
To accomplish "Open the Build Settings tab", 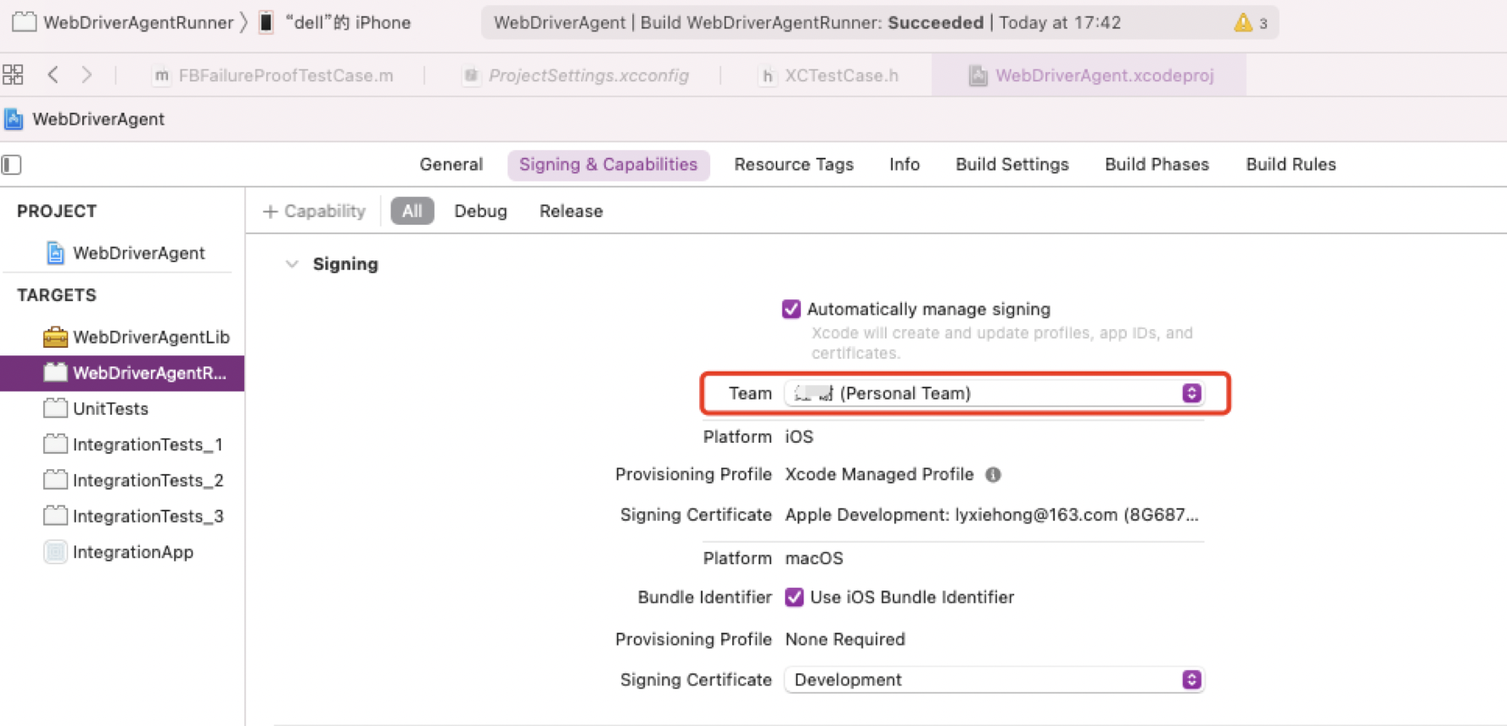I will click(1011, 165).
